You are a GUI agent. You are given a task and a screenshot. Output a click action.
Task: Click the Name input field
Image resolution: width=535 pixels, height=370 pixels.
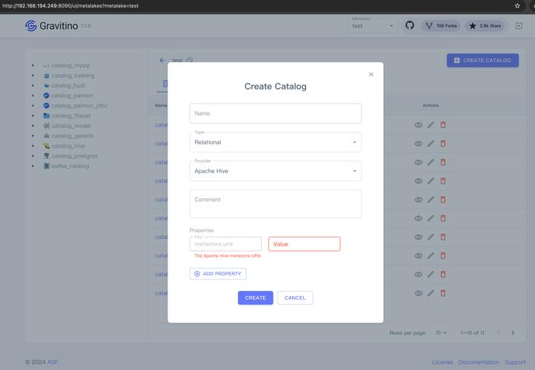point(275,113)
